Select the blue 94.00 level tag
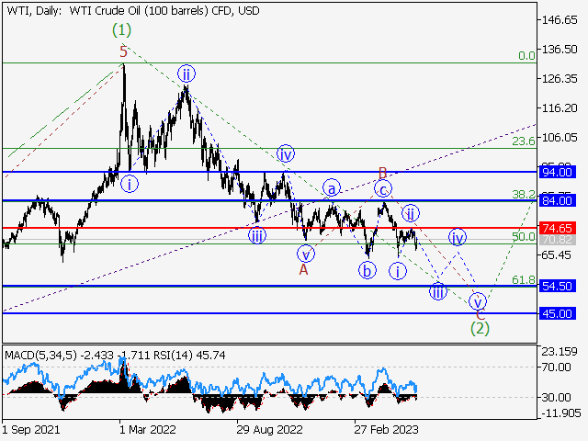This screenshot has height=441, width=588. coord(558,172)
